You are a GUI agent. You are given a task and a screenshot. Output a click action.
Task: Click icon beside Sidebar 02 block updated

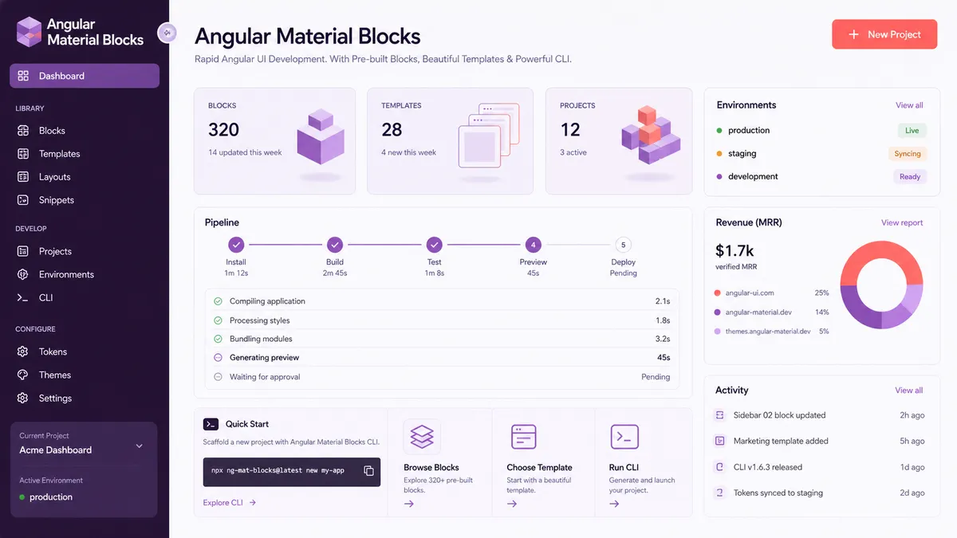tap(719, 415)
